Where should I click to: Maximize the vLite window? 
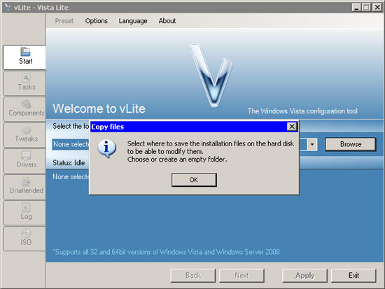(x=366, y=8)
